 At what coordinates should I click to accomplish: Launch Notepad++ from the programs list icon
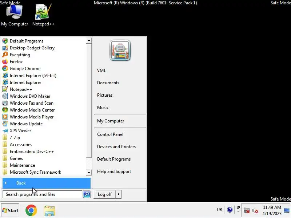coord(5,89)
